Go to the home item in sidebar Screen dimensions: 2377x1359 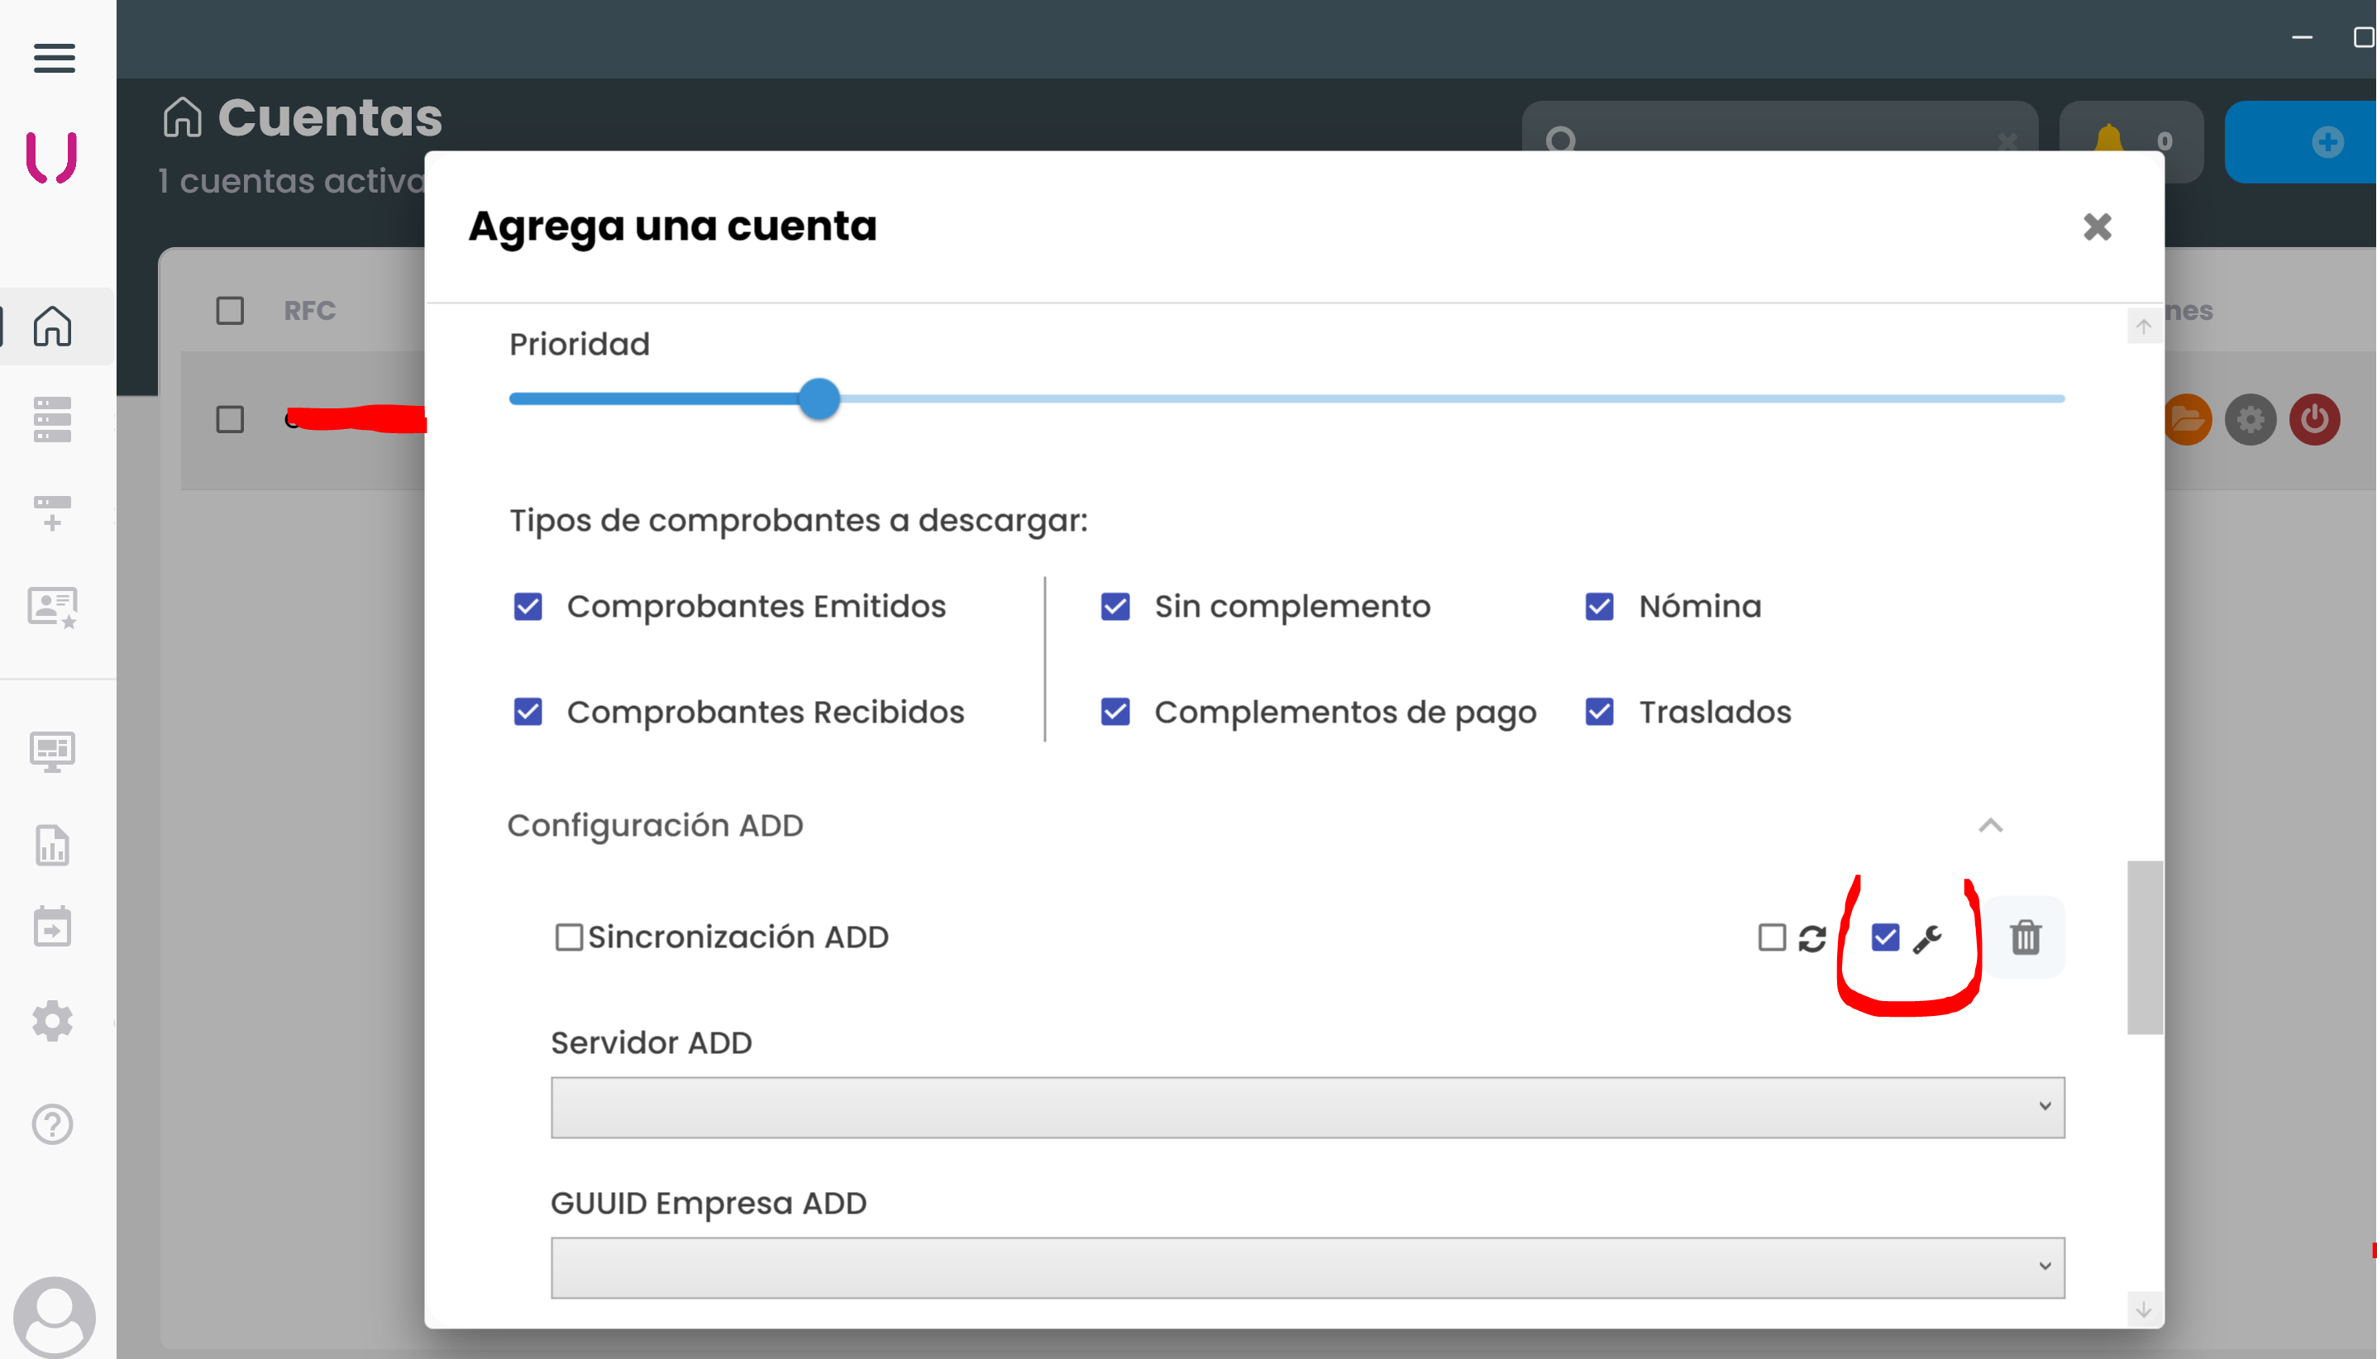pos(52,326)
